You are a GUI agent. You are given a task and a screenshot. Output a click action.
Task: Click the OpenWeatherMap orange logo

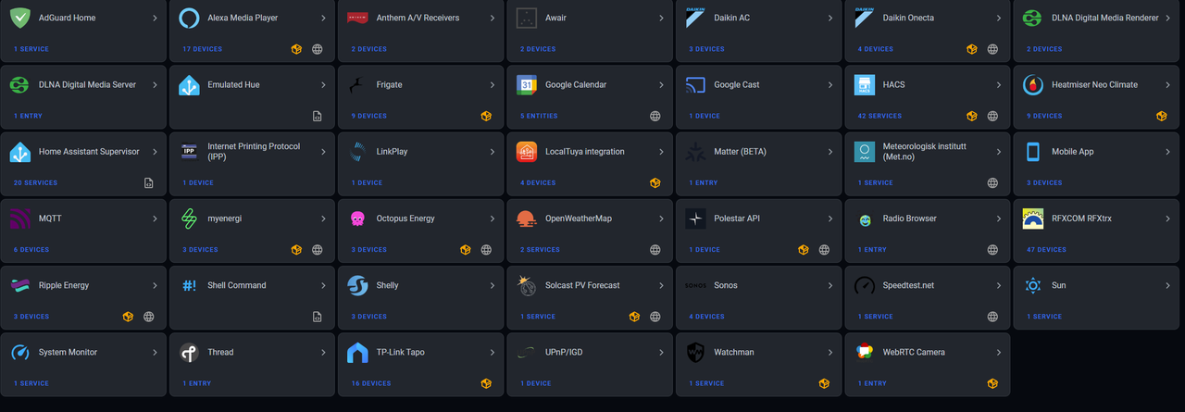point(527,218)
